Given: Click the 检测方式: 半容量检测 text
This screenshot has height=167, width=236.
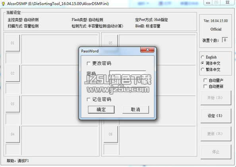Looking at the screenshot, I should coord(97,26).
